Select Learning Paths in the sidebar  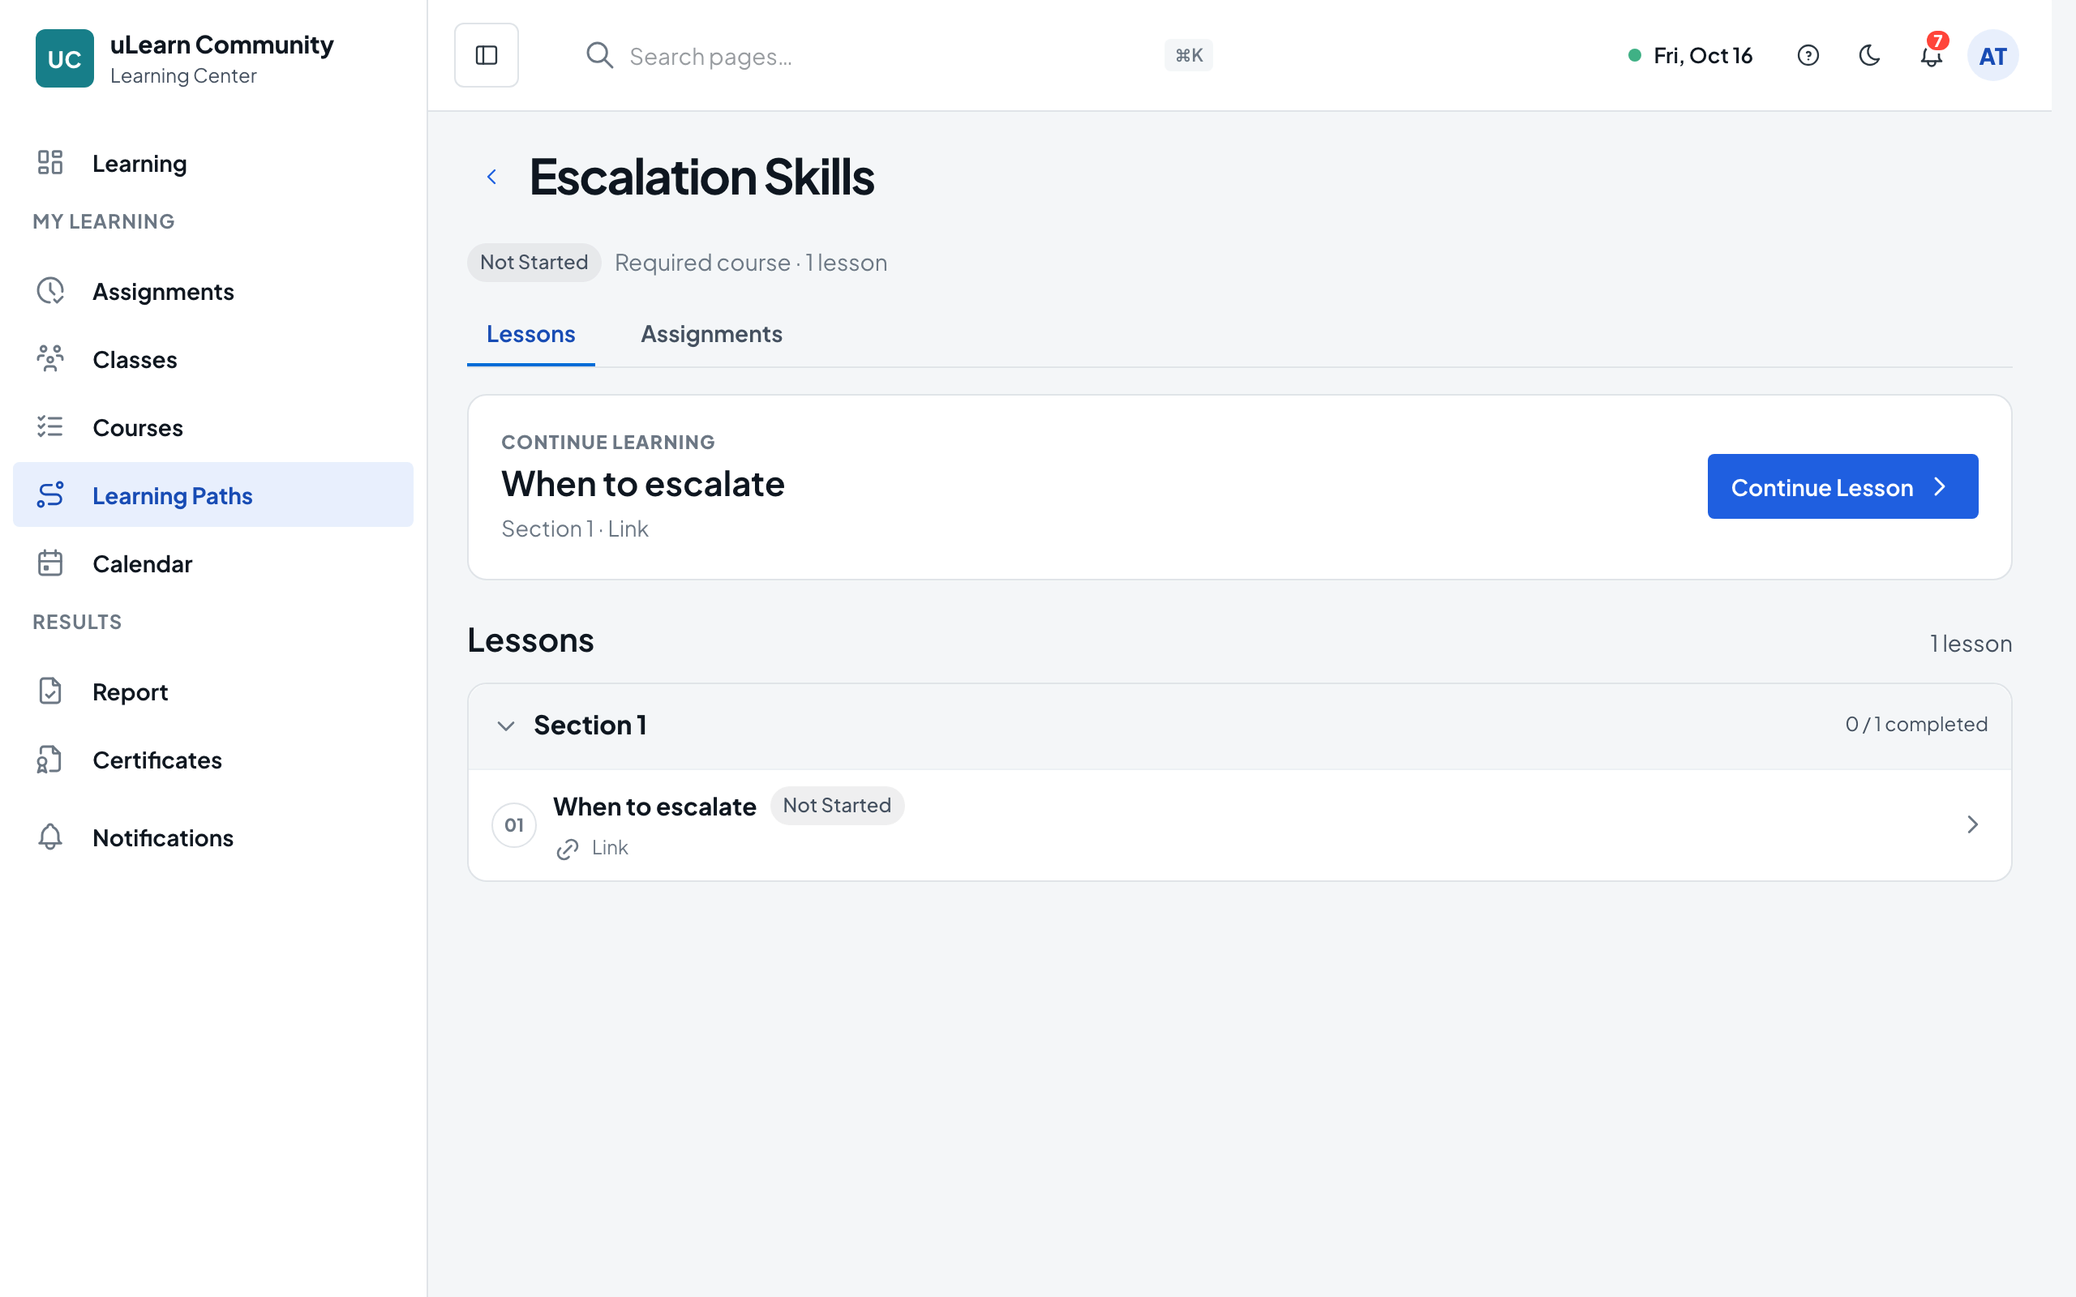[x=212, y=495]
